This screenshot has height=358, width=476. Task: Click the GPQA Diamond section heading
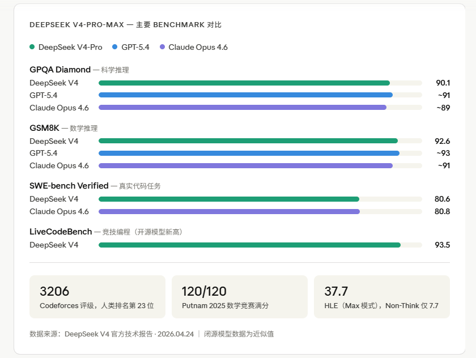[60, 70]
